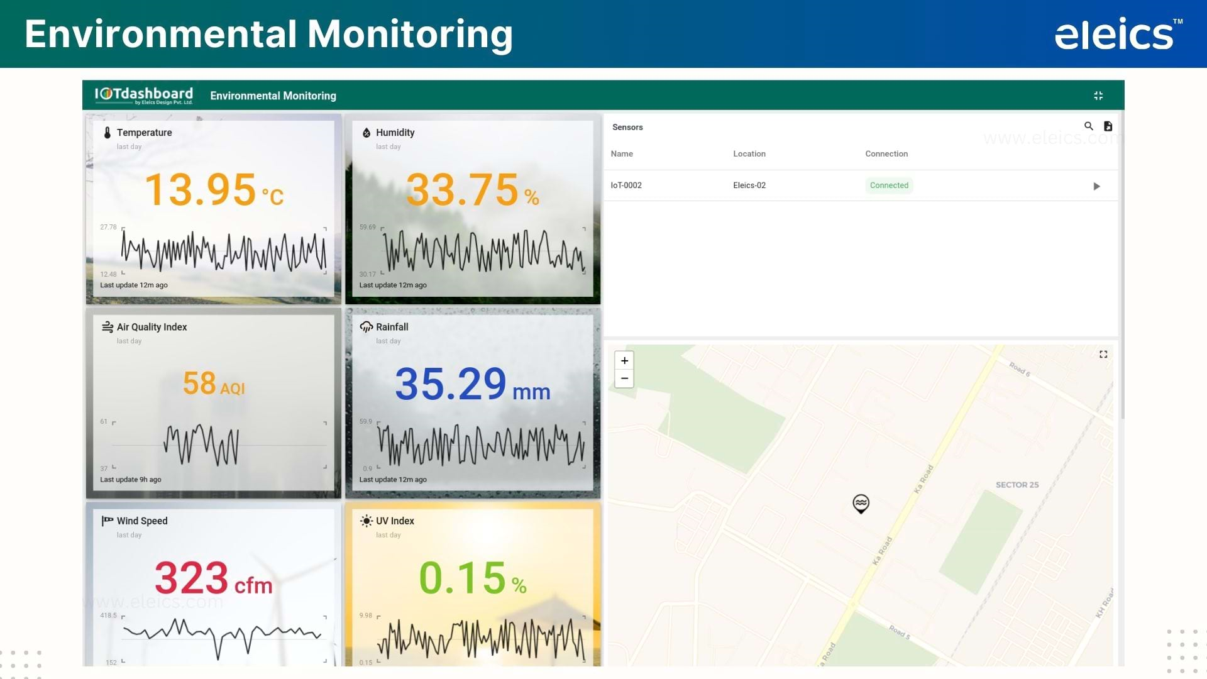The width and height of the screenshot is (1207, 679).
Task: Sort by Name column header
Action: click(x=622, y=154)
